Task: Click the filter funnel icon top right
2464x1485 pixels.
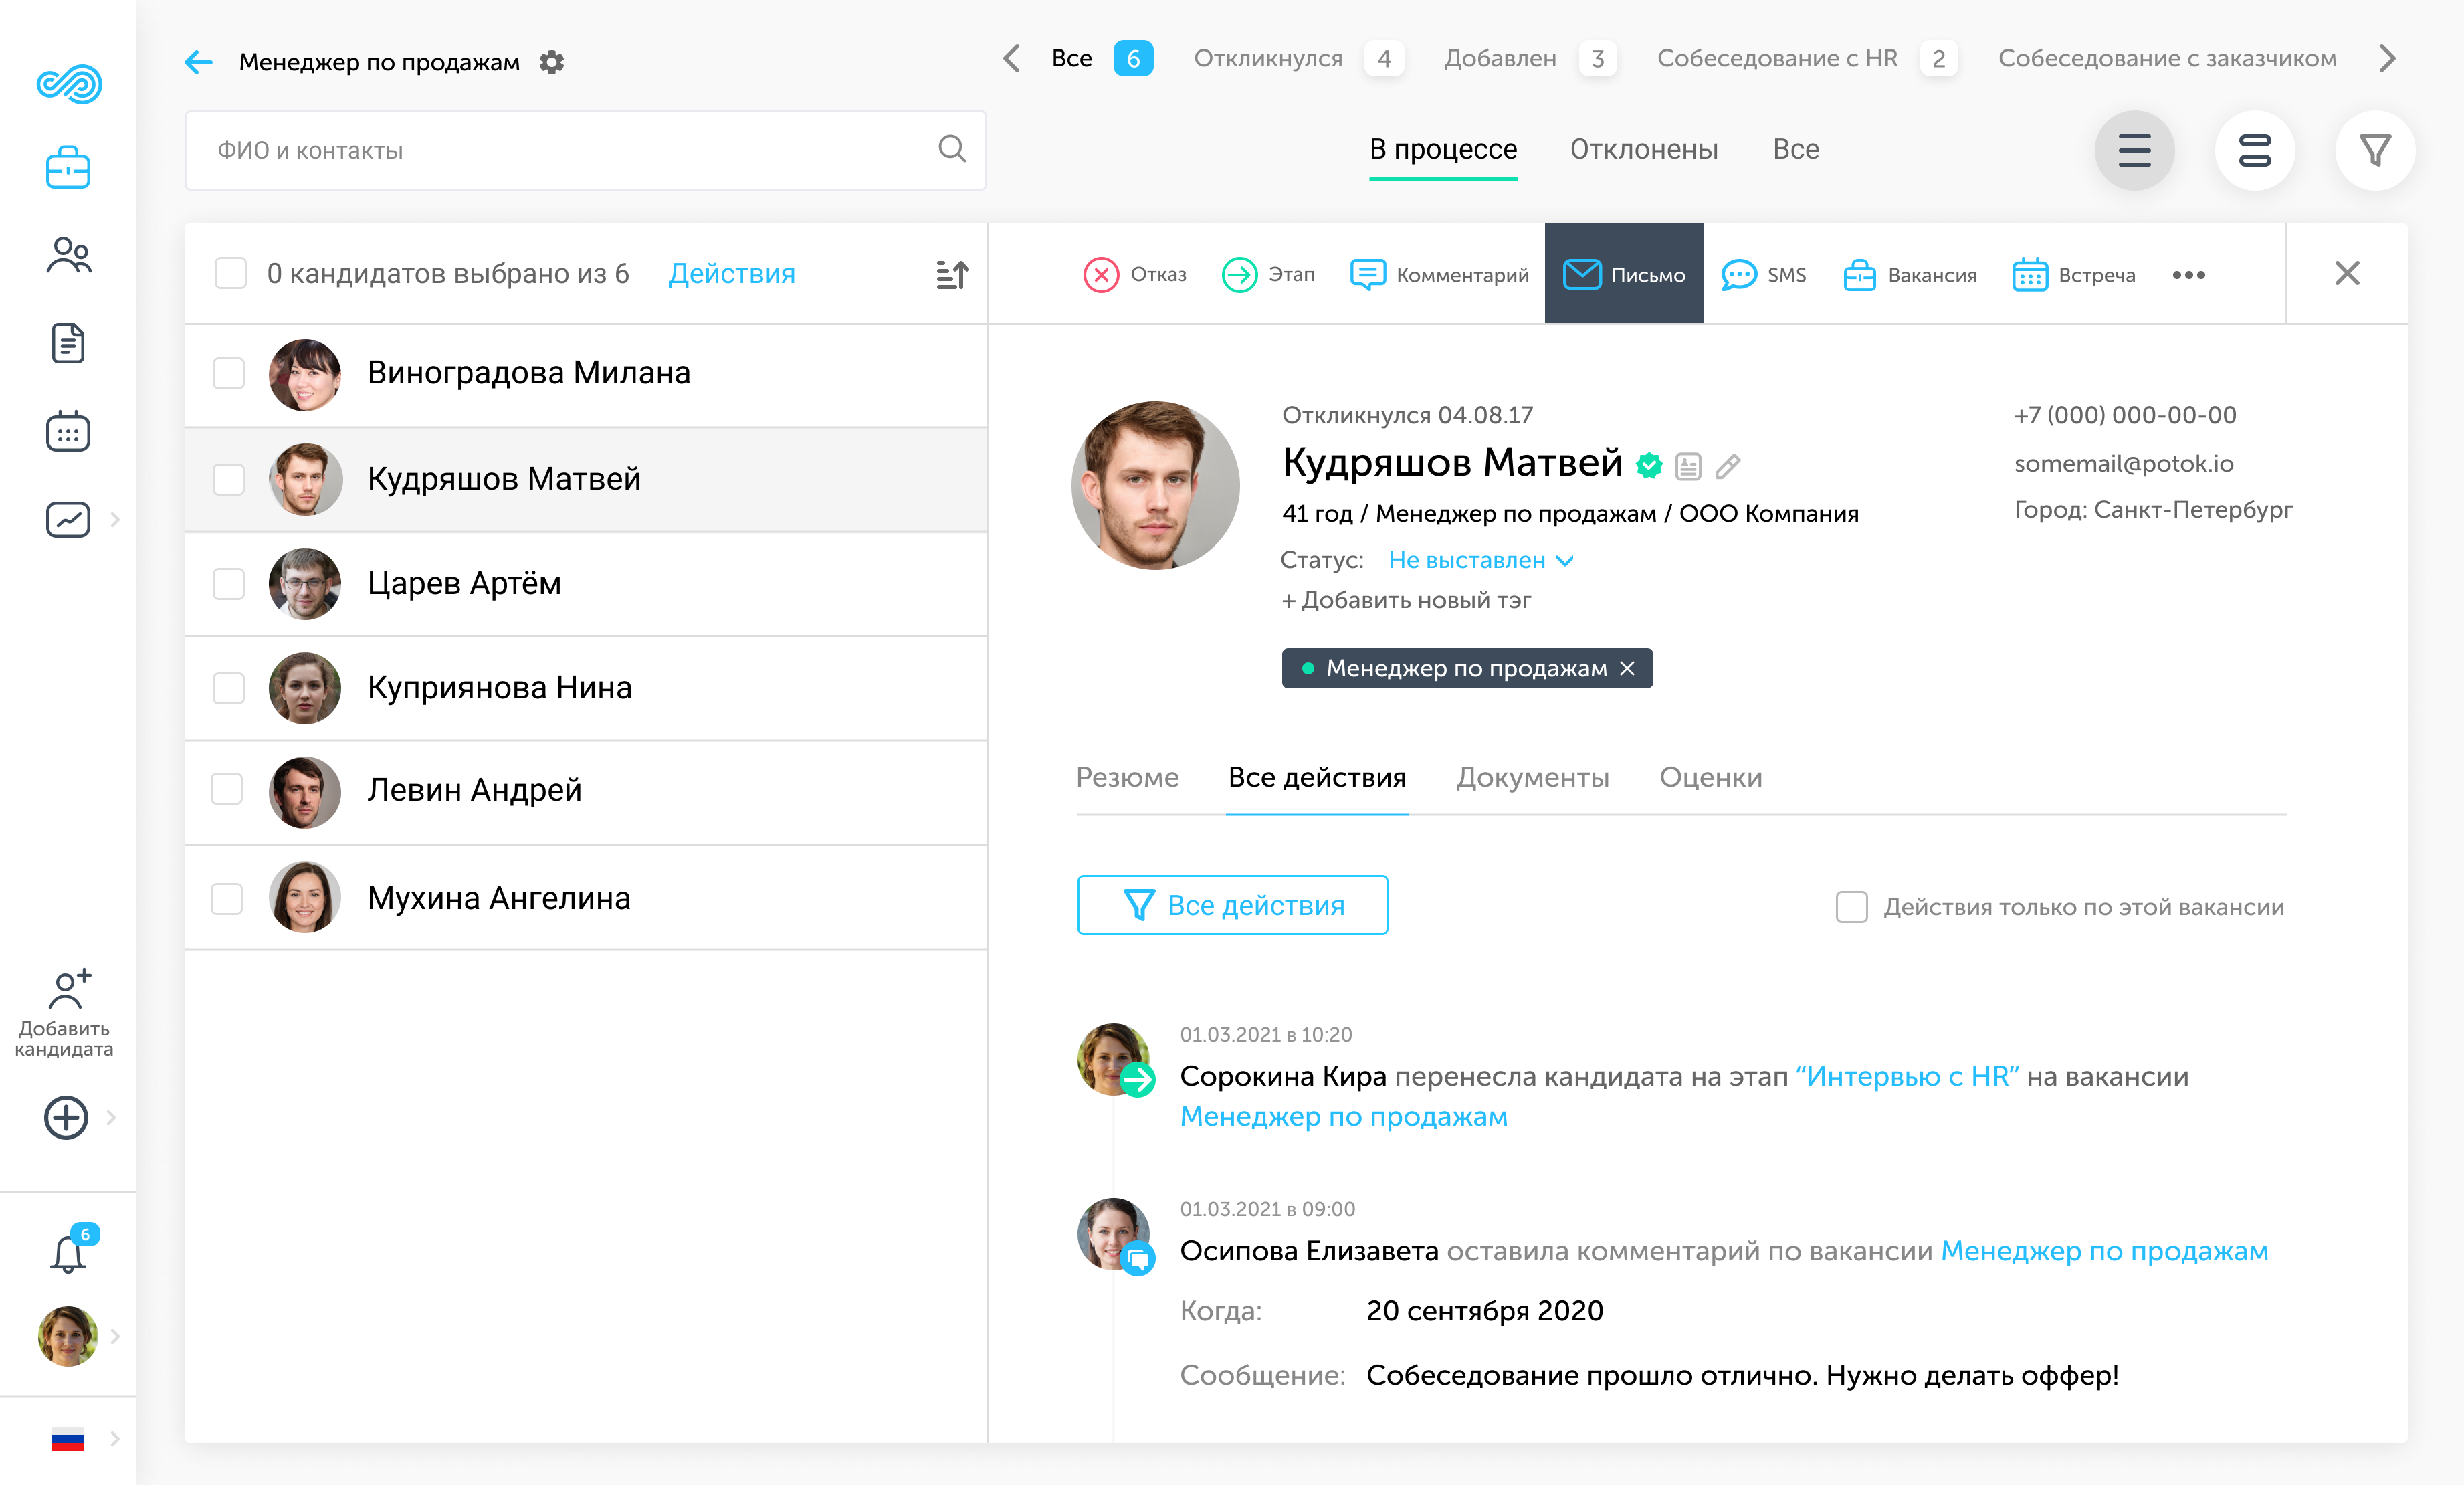Action: click(2376, 150)
